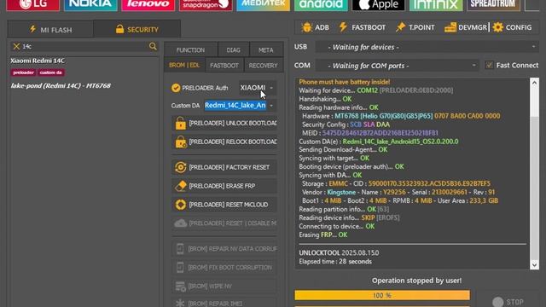Switch to the META tab

click(266, 49)
